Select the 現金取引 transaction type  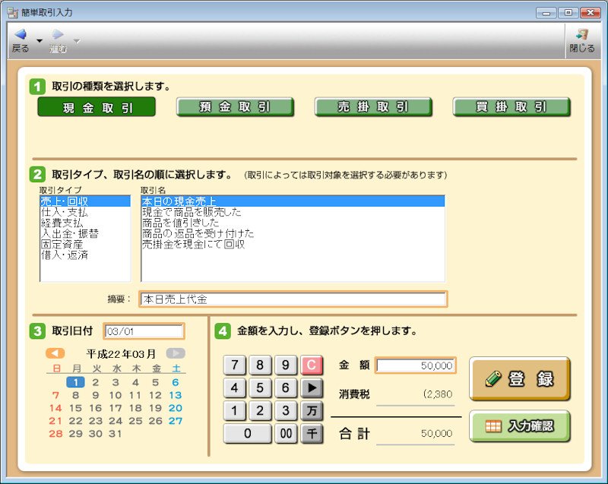pos(97,107)
